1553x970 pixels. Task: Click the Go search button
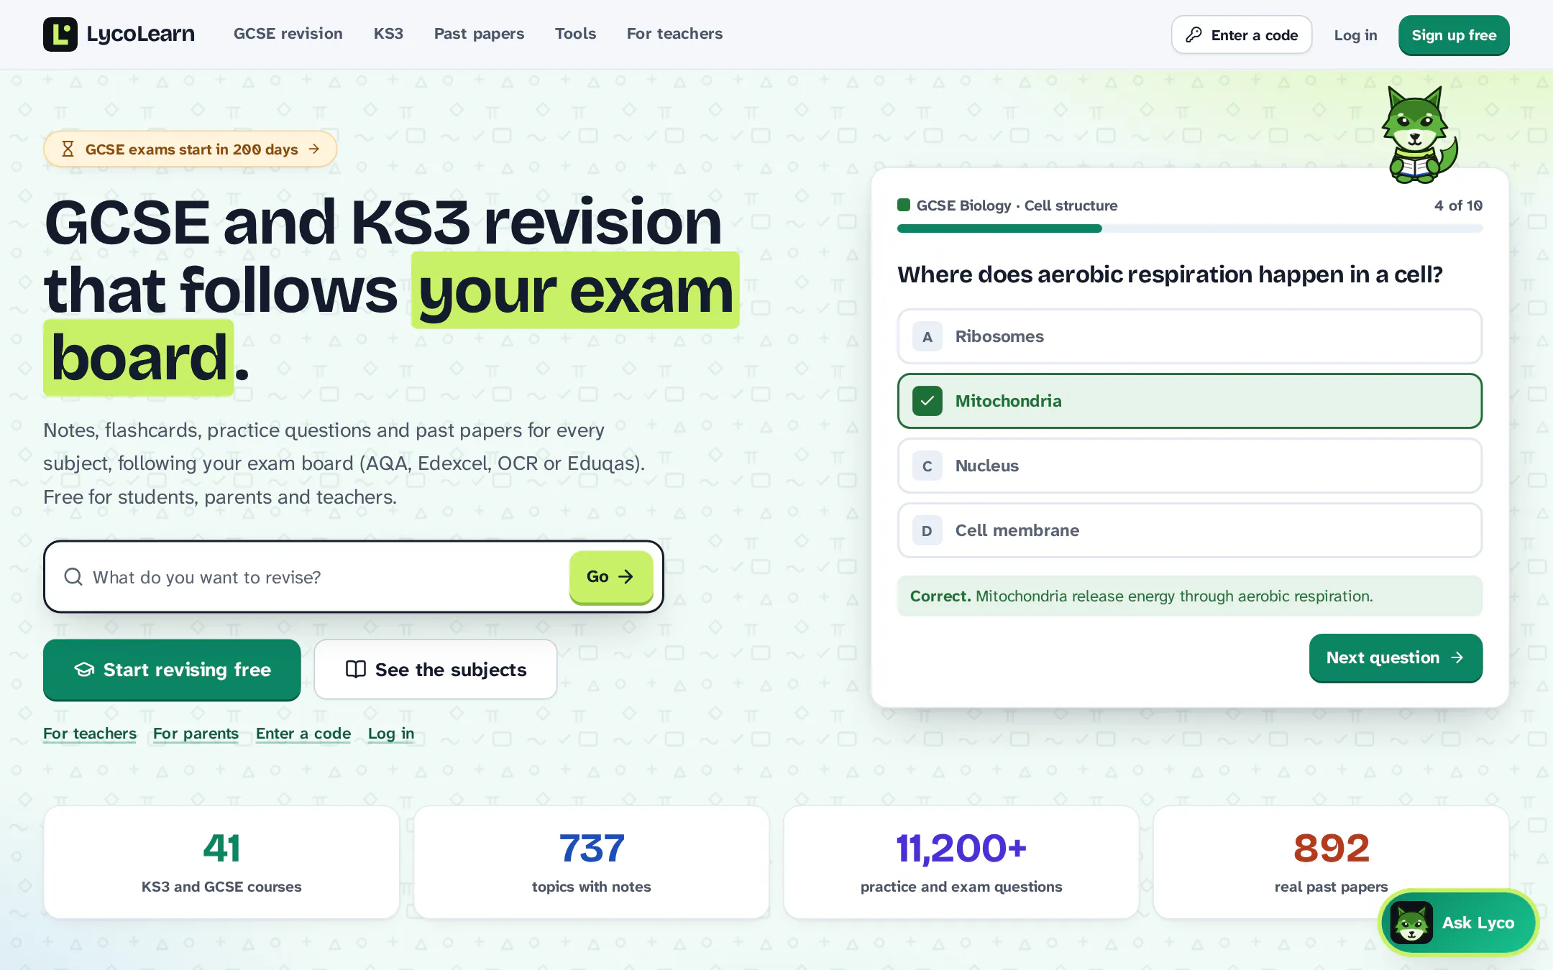(611, 577)
